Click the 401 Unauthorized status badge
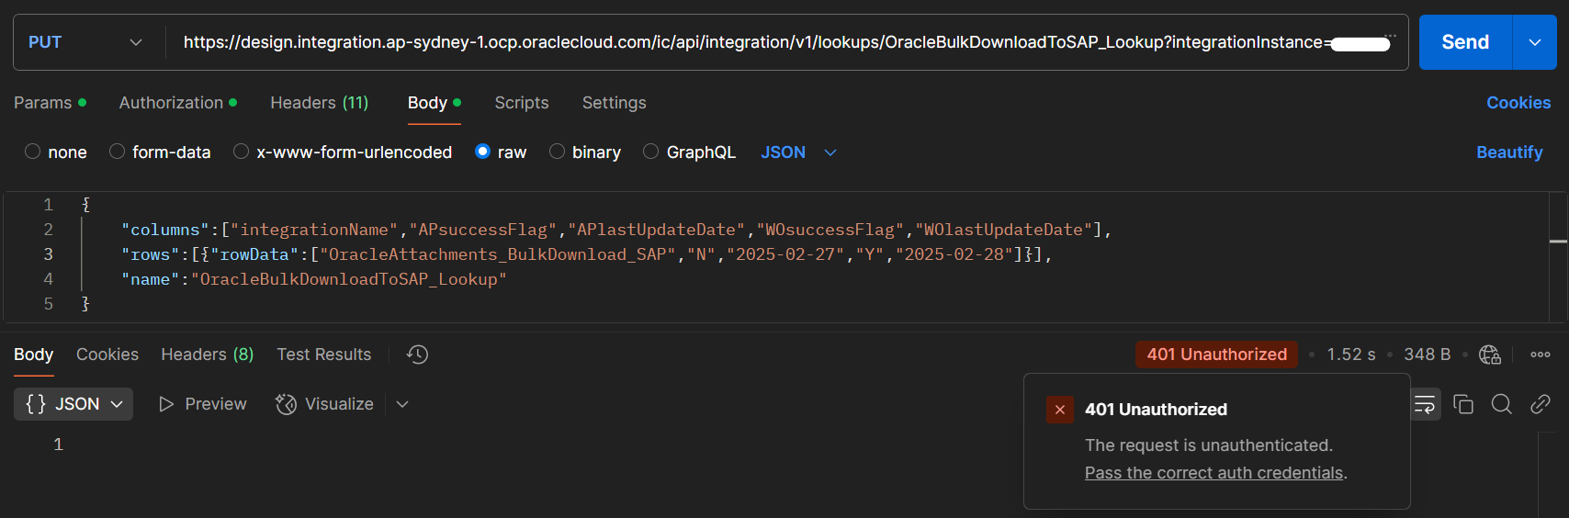1569x518 pixels. tap(1216, 355)
